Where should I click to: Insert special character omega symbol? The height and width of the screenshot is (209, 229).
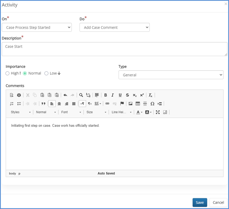point(152,104)
